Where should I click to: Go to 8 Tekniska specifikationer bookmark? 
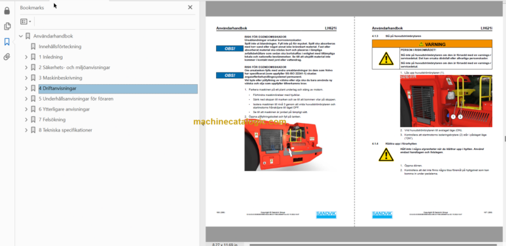65,130
